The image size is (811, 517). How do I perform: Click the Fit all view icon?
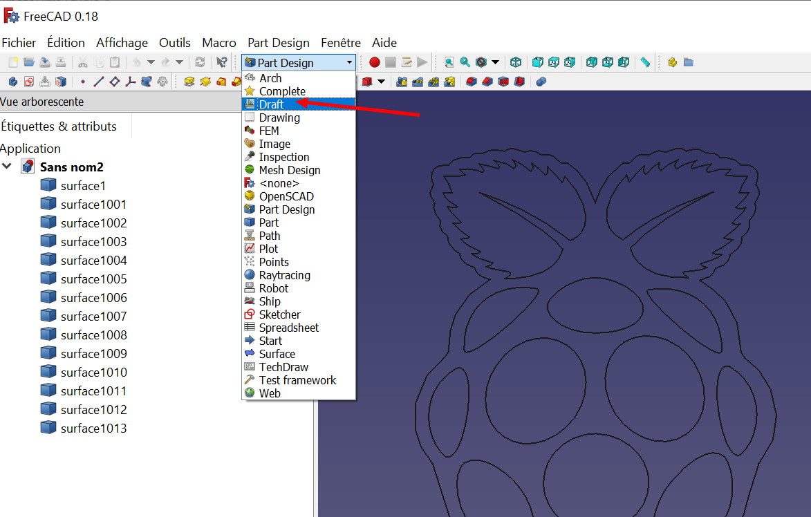(449, 63)
